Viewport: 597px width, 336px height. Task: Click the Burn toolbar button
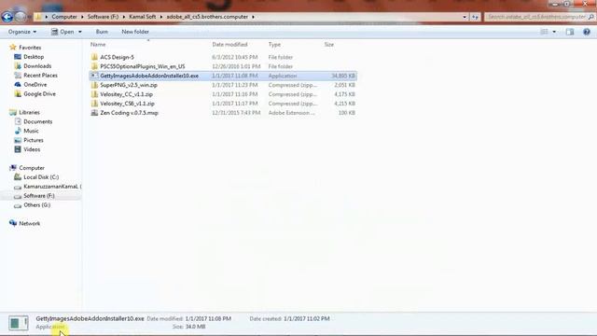point(102,32)
